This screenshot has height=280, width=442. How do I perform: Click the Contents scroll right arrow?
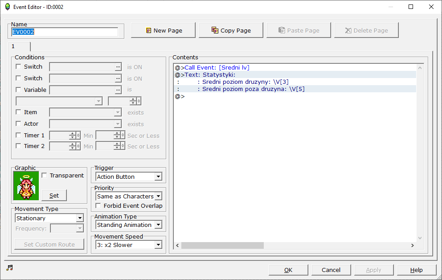pyautogui.click(x=413, y=245)
